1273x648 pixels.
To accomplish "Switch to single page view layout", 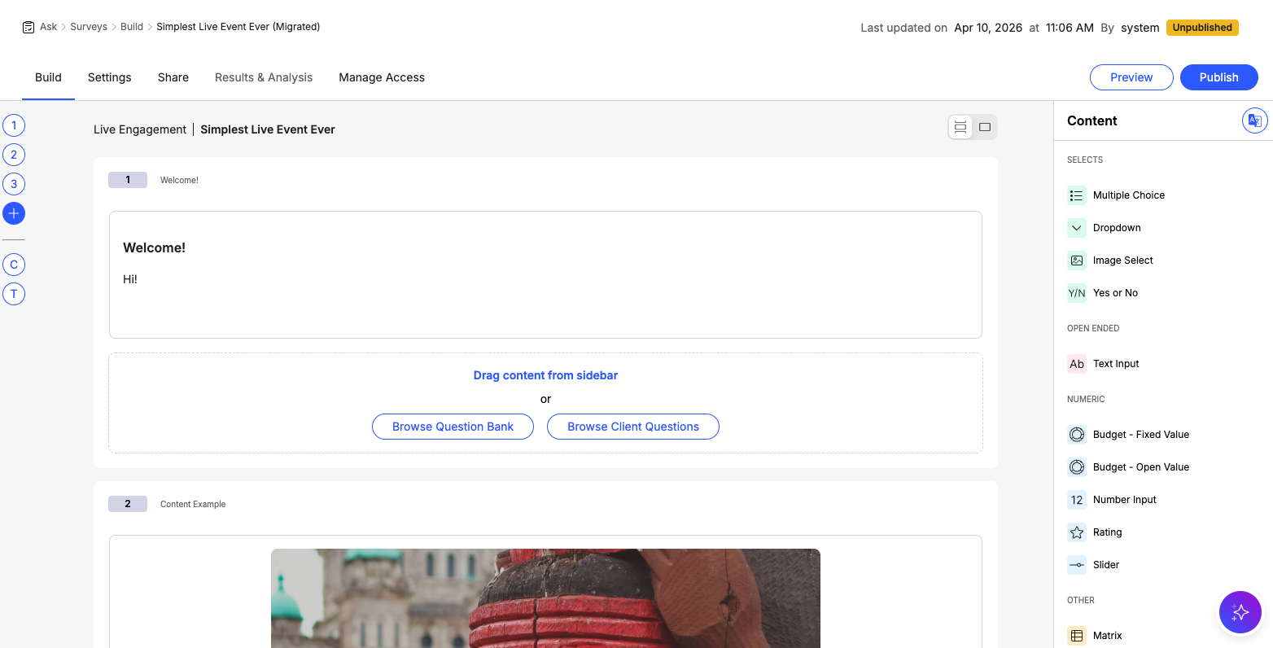I will tap(985, 127).
